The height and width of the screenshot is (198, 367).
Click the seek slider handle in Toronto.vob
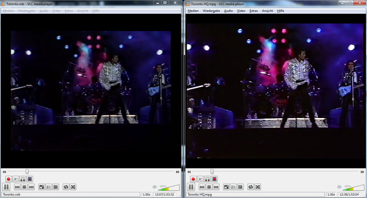tap(27, 172)
